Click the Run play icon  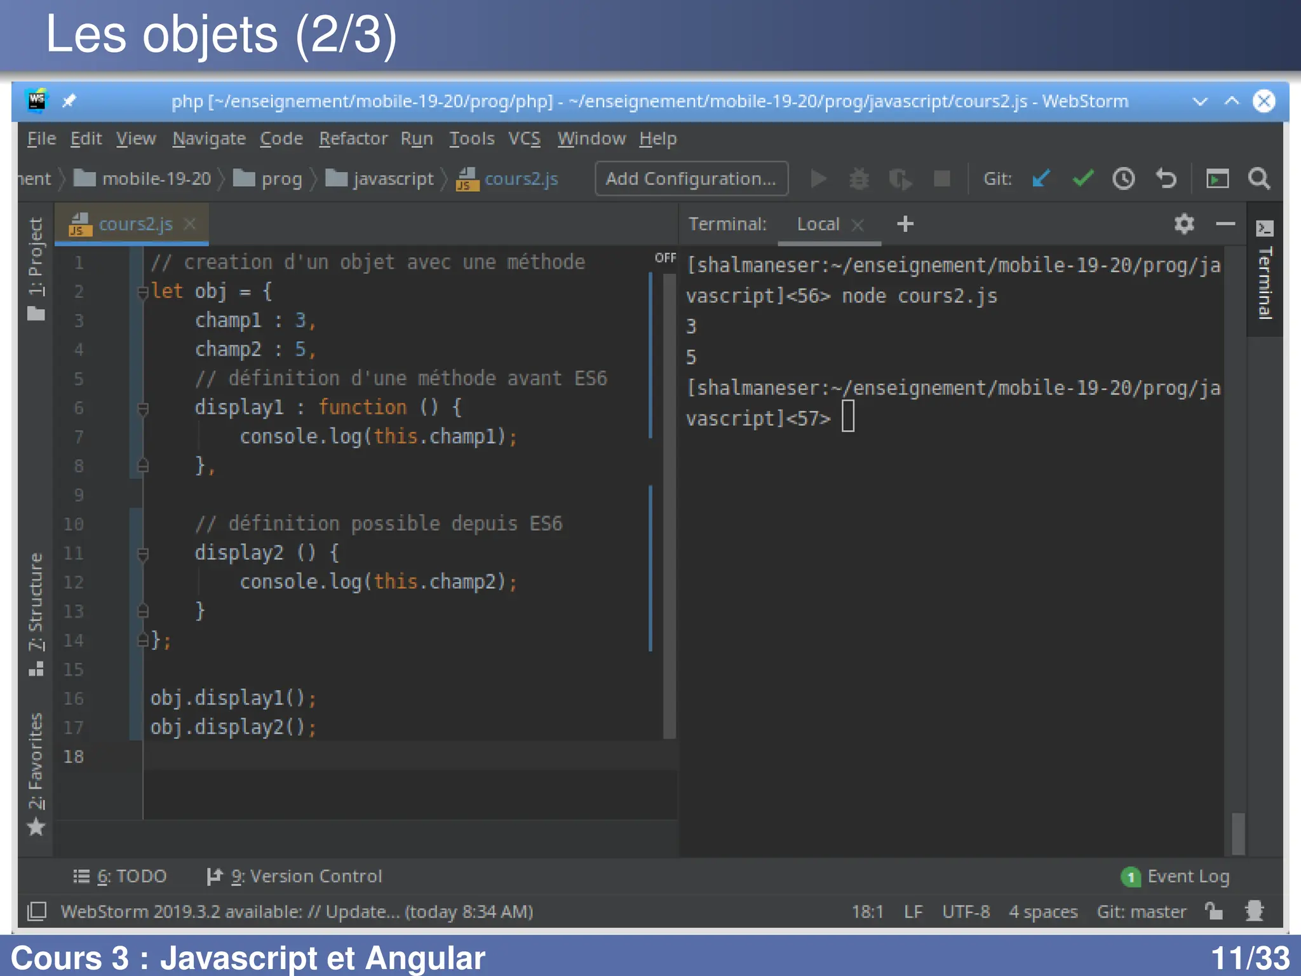[819, 179]
